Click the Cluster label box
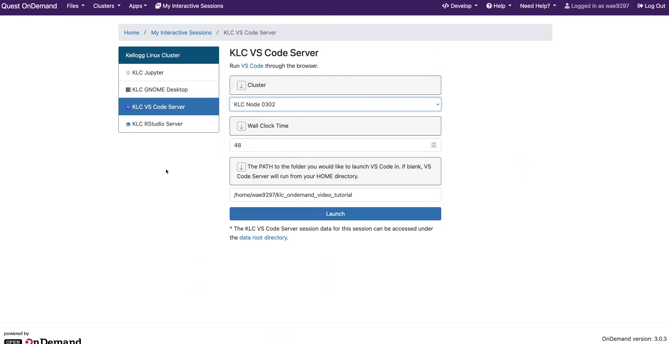 (x=335, y=85)
